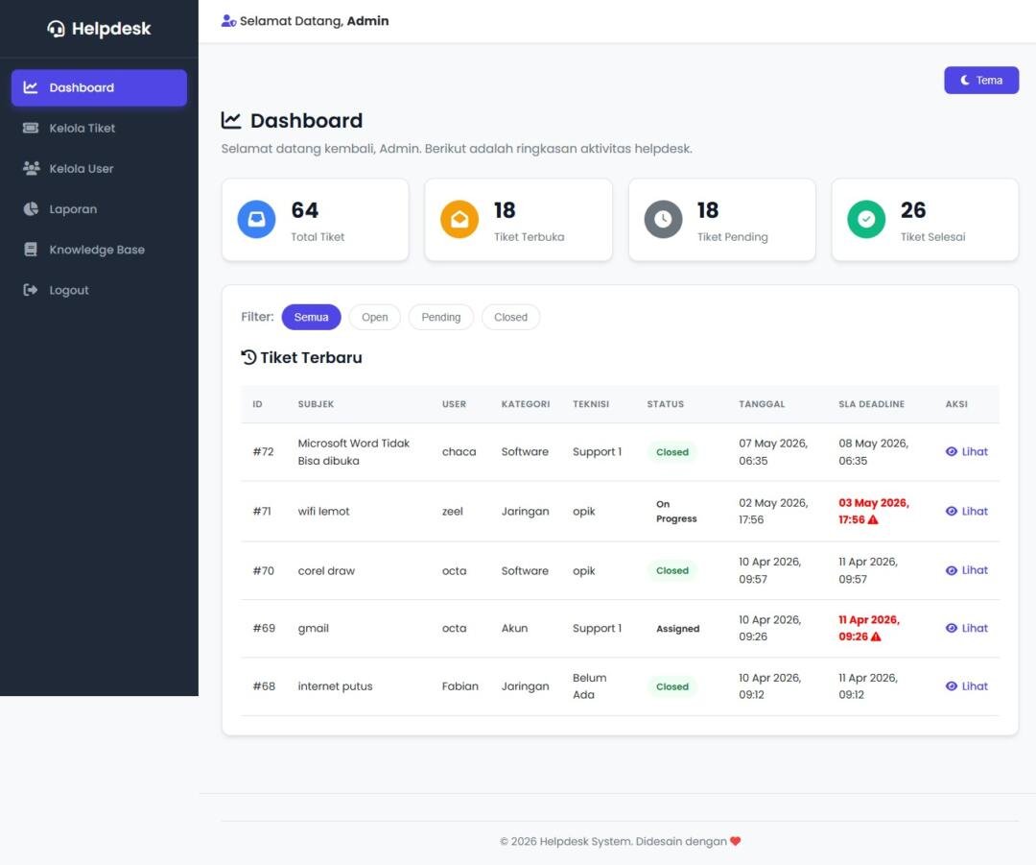Open the Laporan menu item
The width and height of the screenshot is (1036, 865).
[99, 209]
